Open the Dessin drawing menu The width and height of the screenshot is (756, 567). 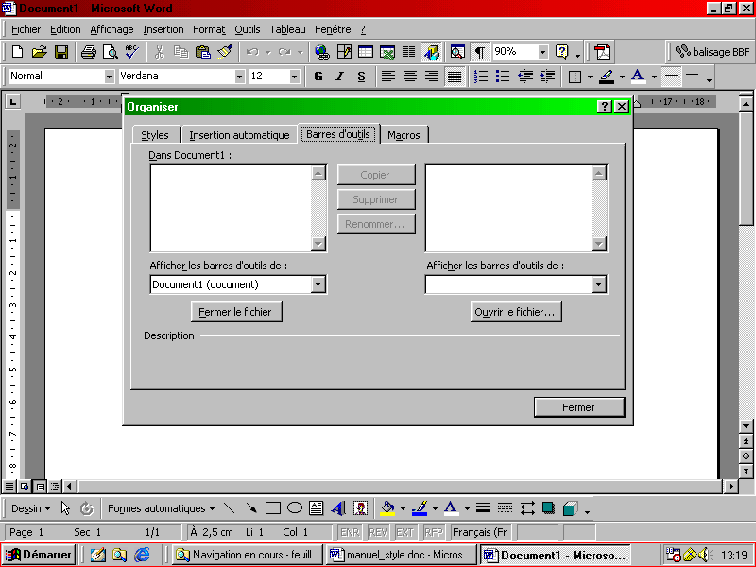[x=30, y=508]
